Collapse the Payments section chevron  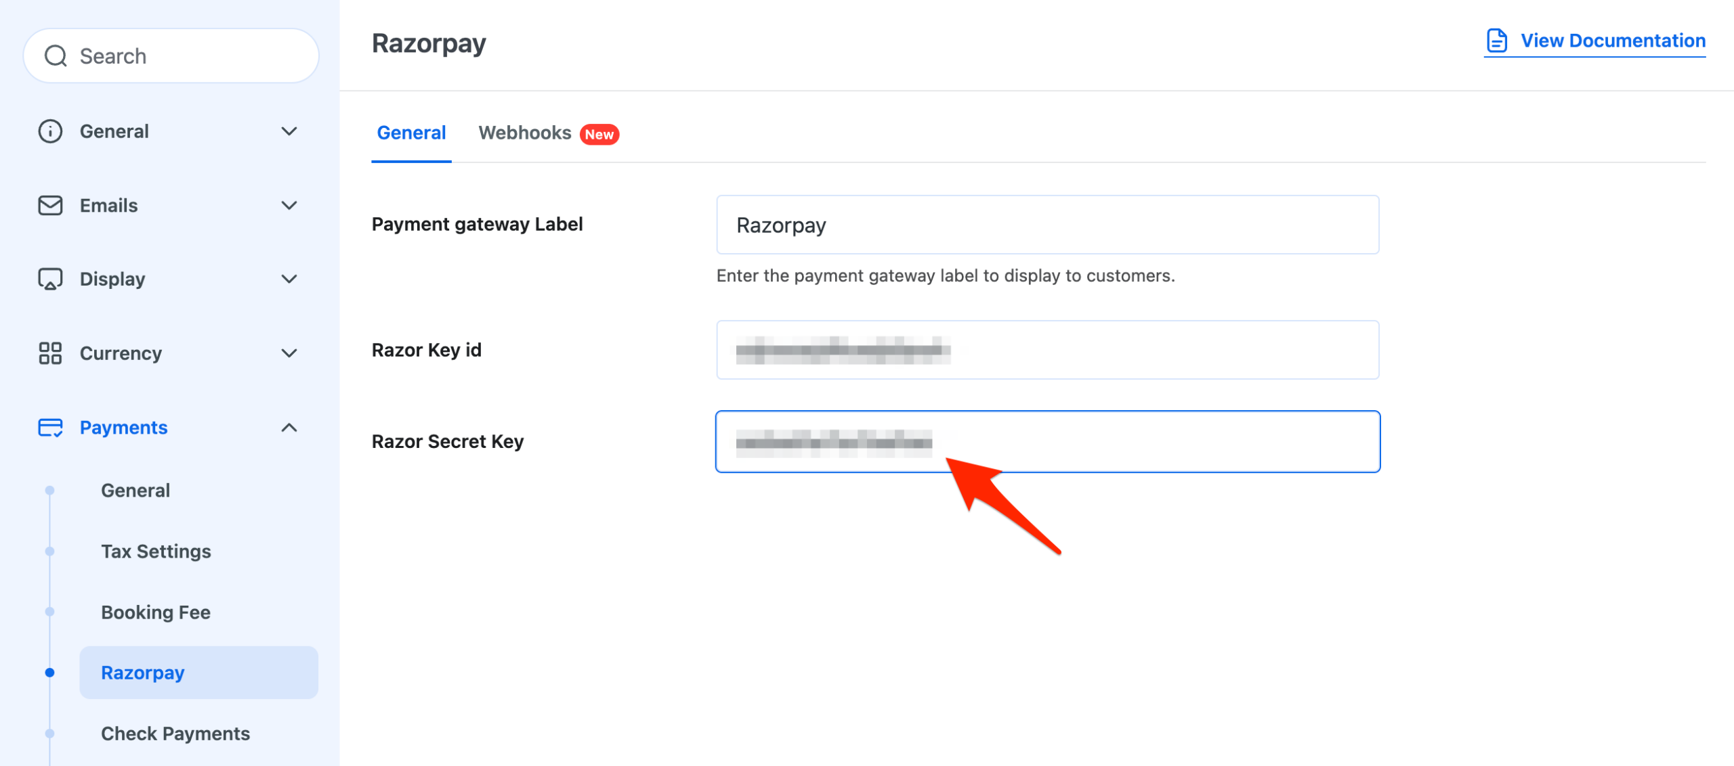[289, 427]
